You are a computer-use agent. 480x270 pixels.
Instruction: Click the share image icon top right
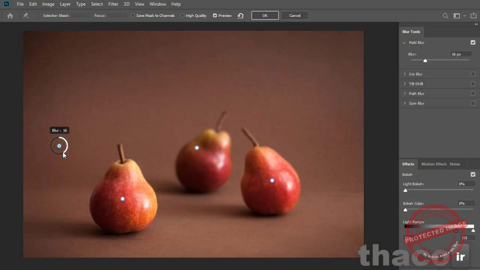point(473,15)
